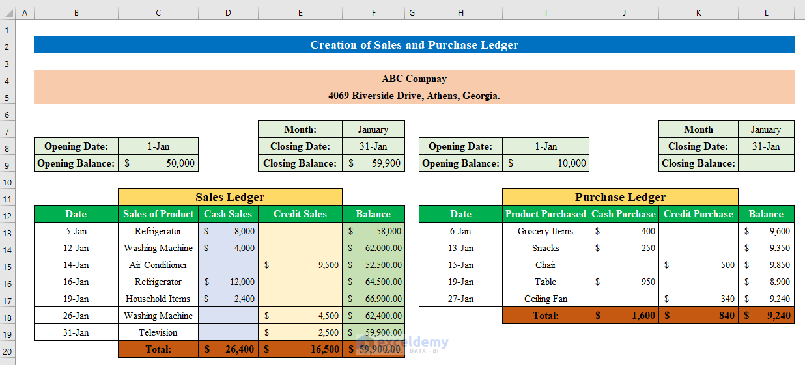Select the 'Household Items' product cell
The width and height of the screenshot is (805, 365).
click(x=158, y=299)
